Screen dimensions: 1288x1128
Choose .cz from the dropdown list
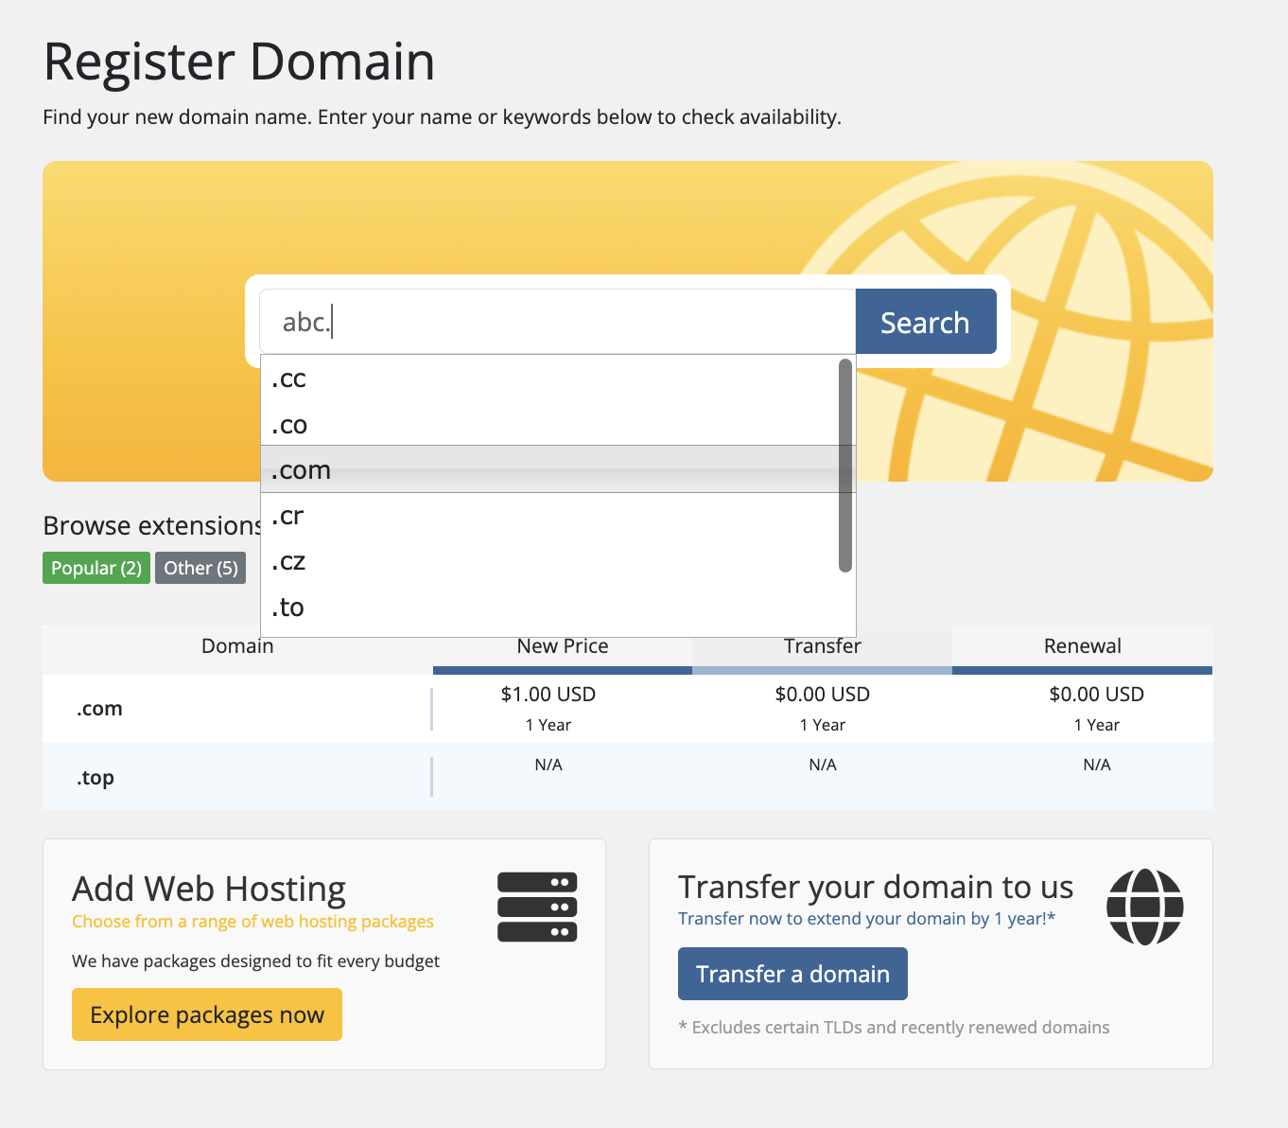548,561
